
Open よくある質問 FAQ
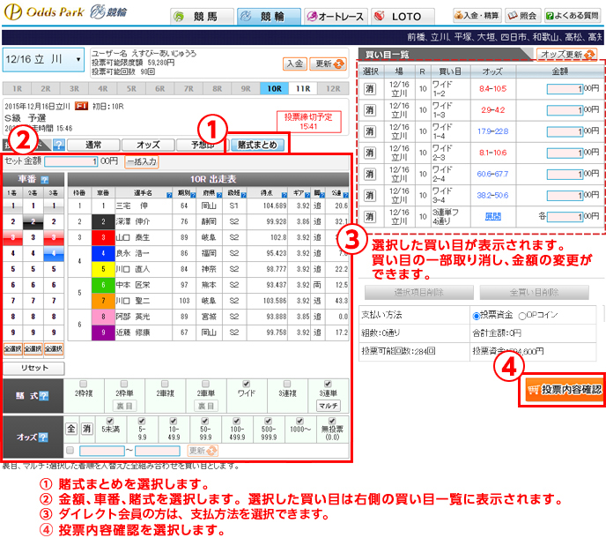(573, 16)
